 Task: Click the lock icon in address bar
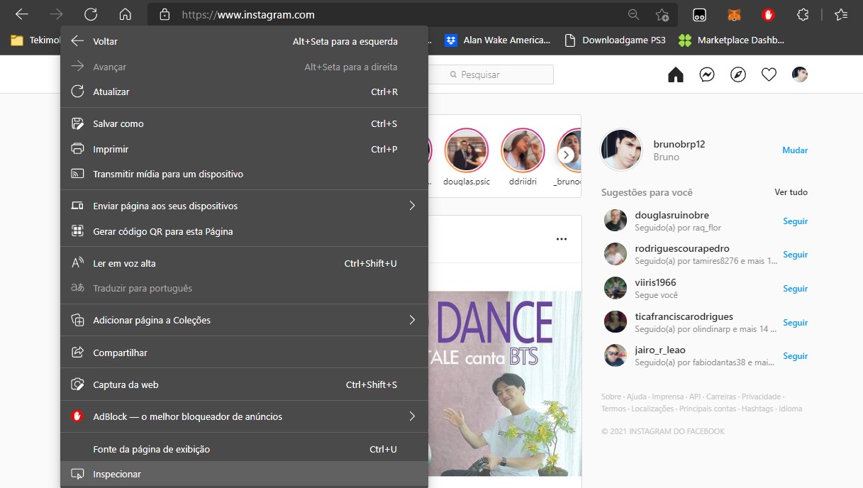[165, 14]
